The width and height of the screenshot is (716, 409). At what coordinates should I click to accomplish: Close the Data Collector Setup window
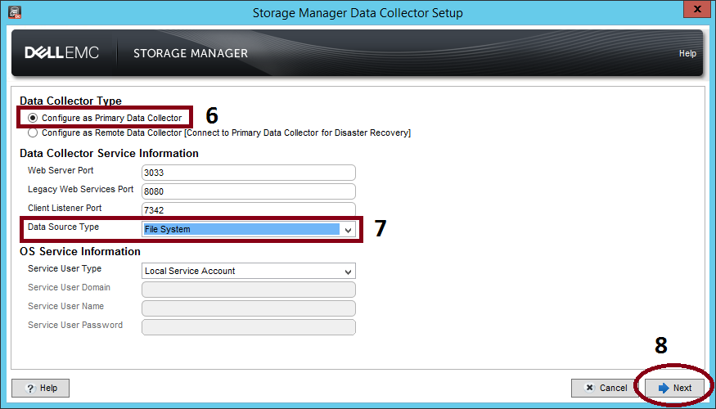click(696, 11)
